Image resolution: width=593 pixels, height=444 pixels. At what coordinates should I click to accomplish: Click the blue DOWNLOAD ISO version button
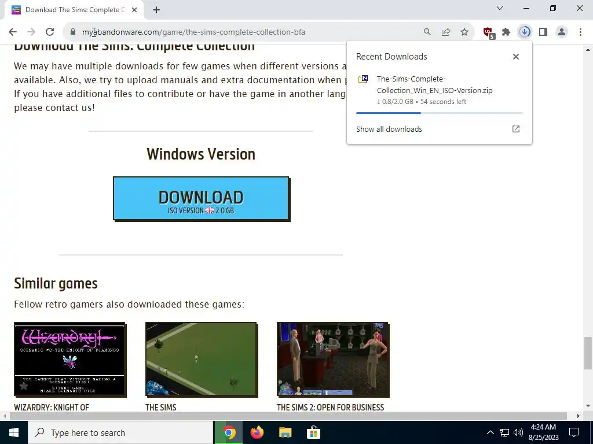201,199
